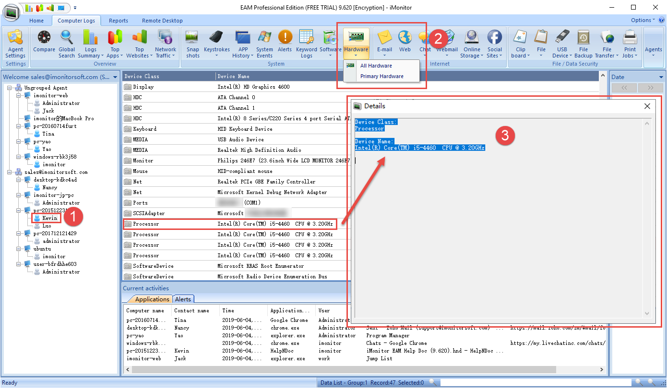Open the File activity logs

pos(541,43)
